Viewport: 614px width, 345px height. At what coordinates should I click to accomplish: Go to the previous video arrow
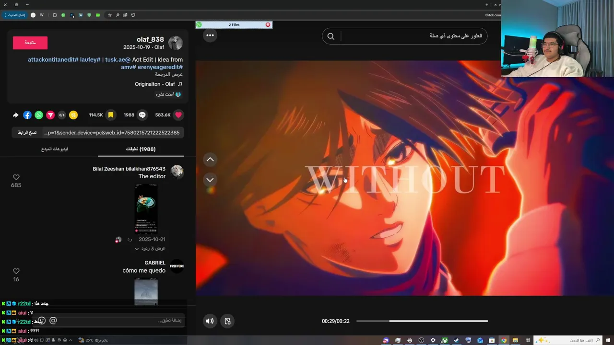pos(210,160)
